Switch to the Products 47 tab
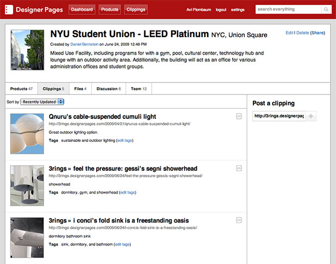The height and width of the screenshot is (264, 336). 21,88
